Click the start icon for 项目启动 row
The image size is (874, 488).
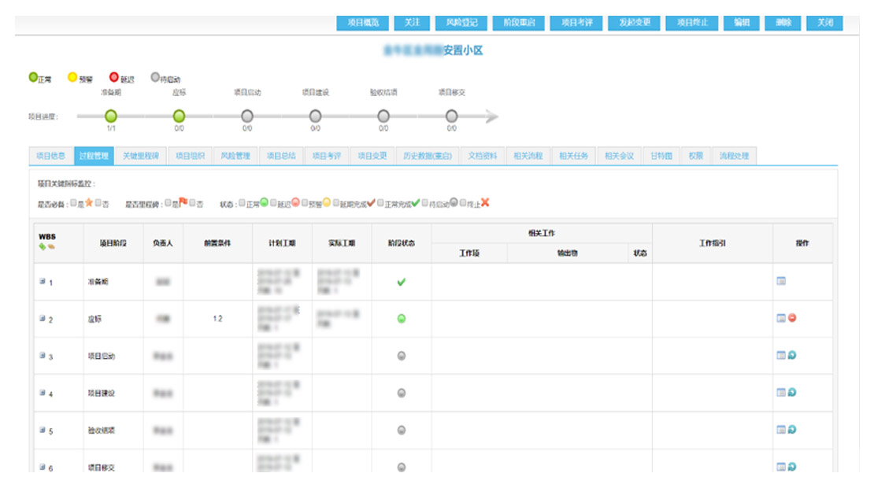click(792, 355)
